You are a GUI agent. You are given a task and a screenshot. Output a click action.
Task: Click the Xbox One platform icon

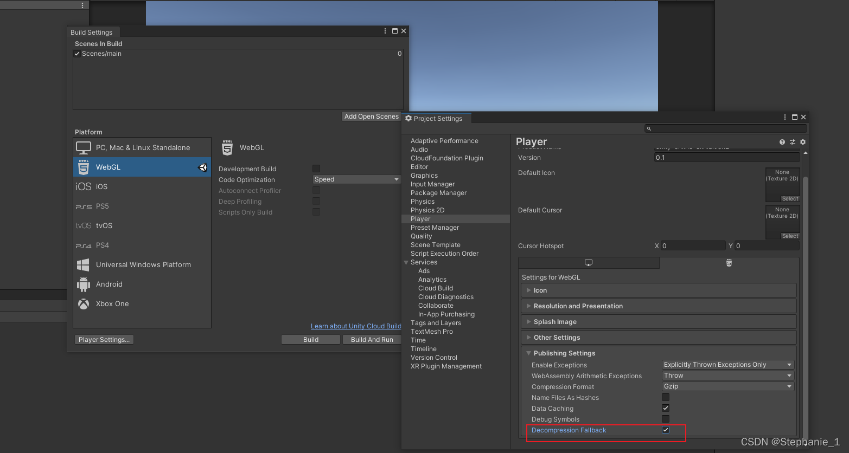83,303
